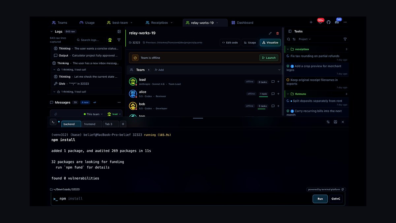This screenshot has width=396, height=223.
Task: Collapse the receiptbox task group
Action: (x=287, y=49)
